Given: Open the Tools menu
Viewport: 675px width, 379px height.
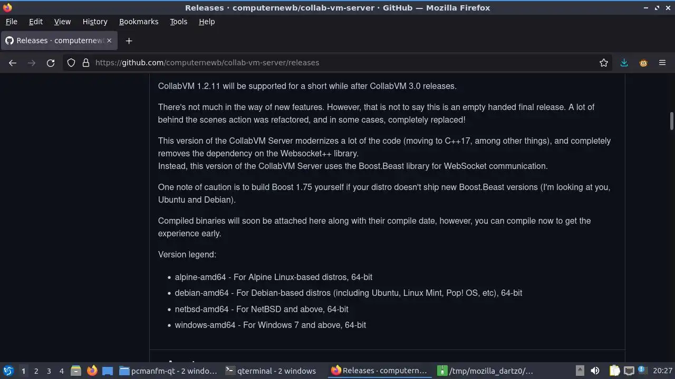Looking at the screenshot, I should coord(178,22).
